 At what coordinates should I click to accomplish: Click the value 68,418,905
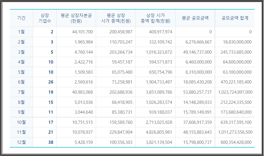[x=122, y=102]
